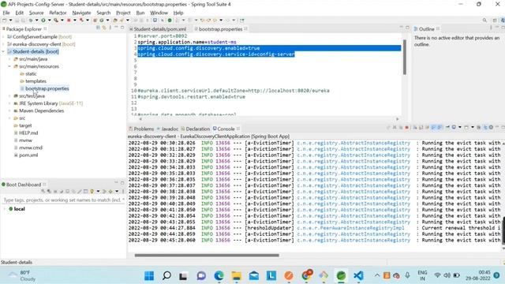Select HELP.md file in tree
505x284 pixels.
(28, 133)
